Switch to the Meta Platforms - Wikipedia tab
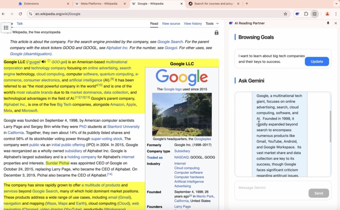 [99, 4]
